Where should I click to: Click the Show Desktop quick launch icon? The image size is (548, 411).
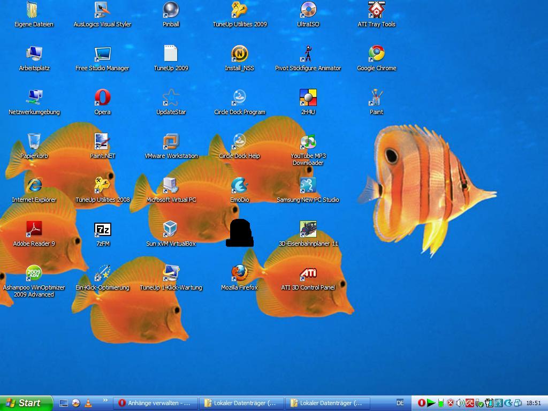coord(64,403)
